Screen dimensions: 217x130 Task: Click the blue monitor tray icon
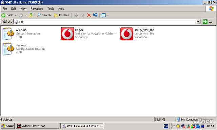click(198, 126)
